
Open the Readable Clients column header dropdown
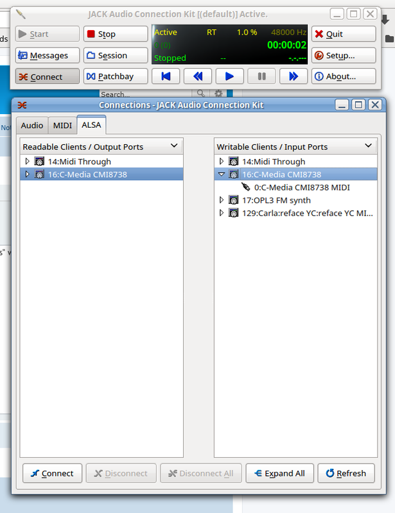coord(174,146)
